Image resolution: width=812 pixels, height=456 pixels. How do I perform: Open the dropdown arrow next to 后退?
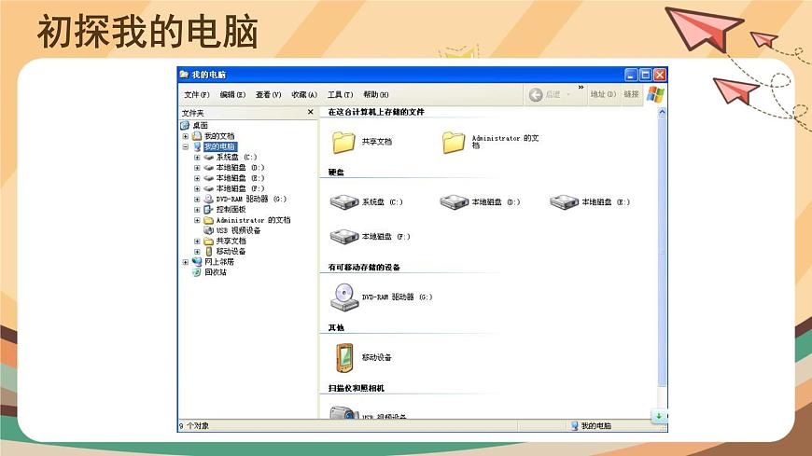tap(568, 95)
